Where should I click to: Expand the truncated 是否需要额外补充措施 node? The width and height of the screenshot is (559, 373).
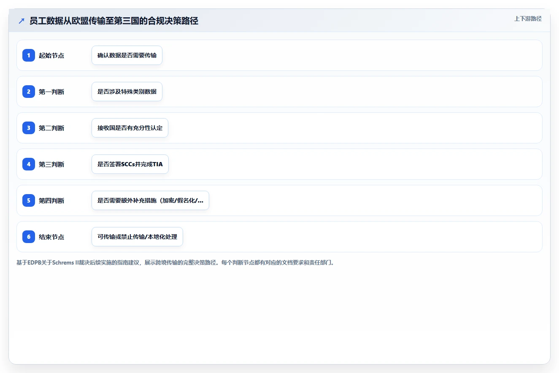click(150, 200)
